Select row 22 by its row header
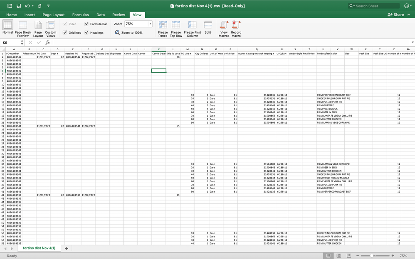The width and height of the screenshot is (415, 259). point(2,126)
